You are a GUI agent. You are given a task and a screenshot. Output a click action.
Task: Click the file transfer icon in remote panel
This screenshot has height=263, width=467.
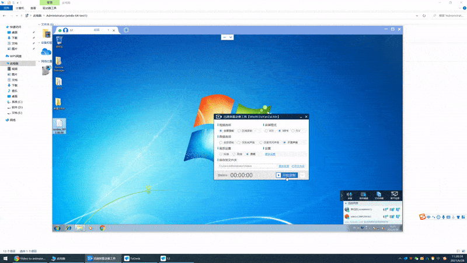[379, 195]
